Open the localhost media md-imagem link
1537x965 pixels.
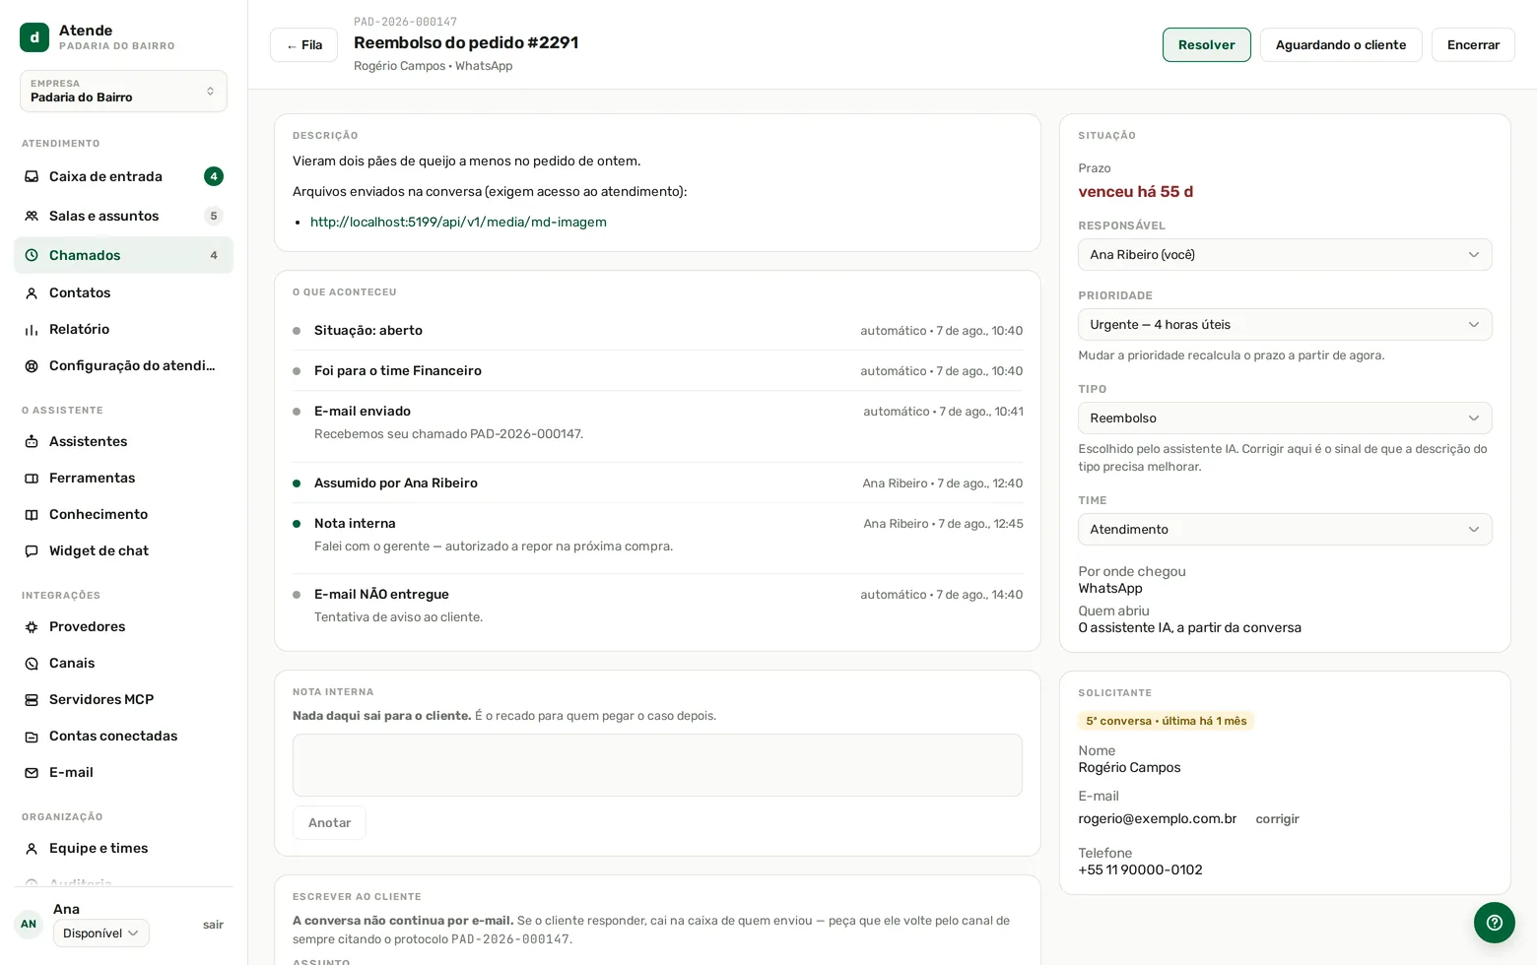click(458, 222)
